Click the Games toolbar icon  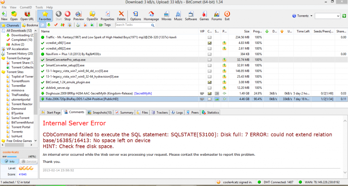tap(204, 16)
